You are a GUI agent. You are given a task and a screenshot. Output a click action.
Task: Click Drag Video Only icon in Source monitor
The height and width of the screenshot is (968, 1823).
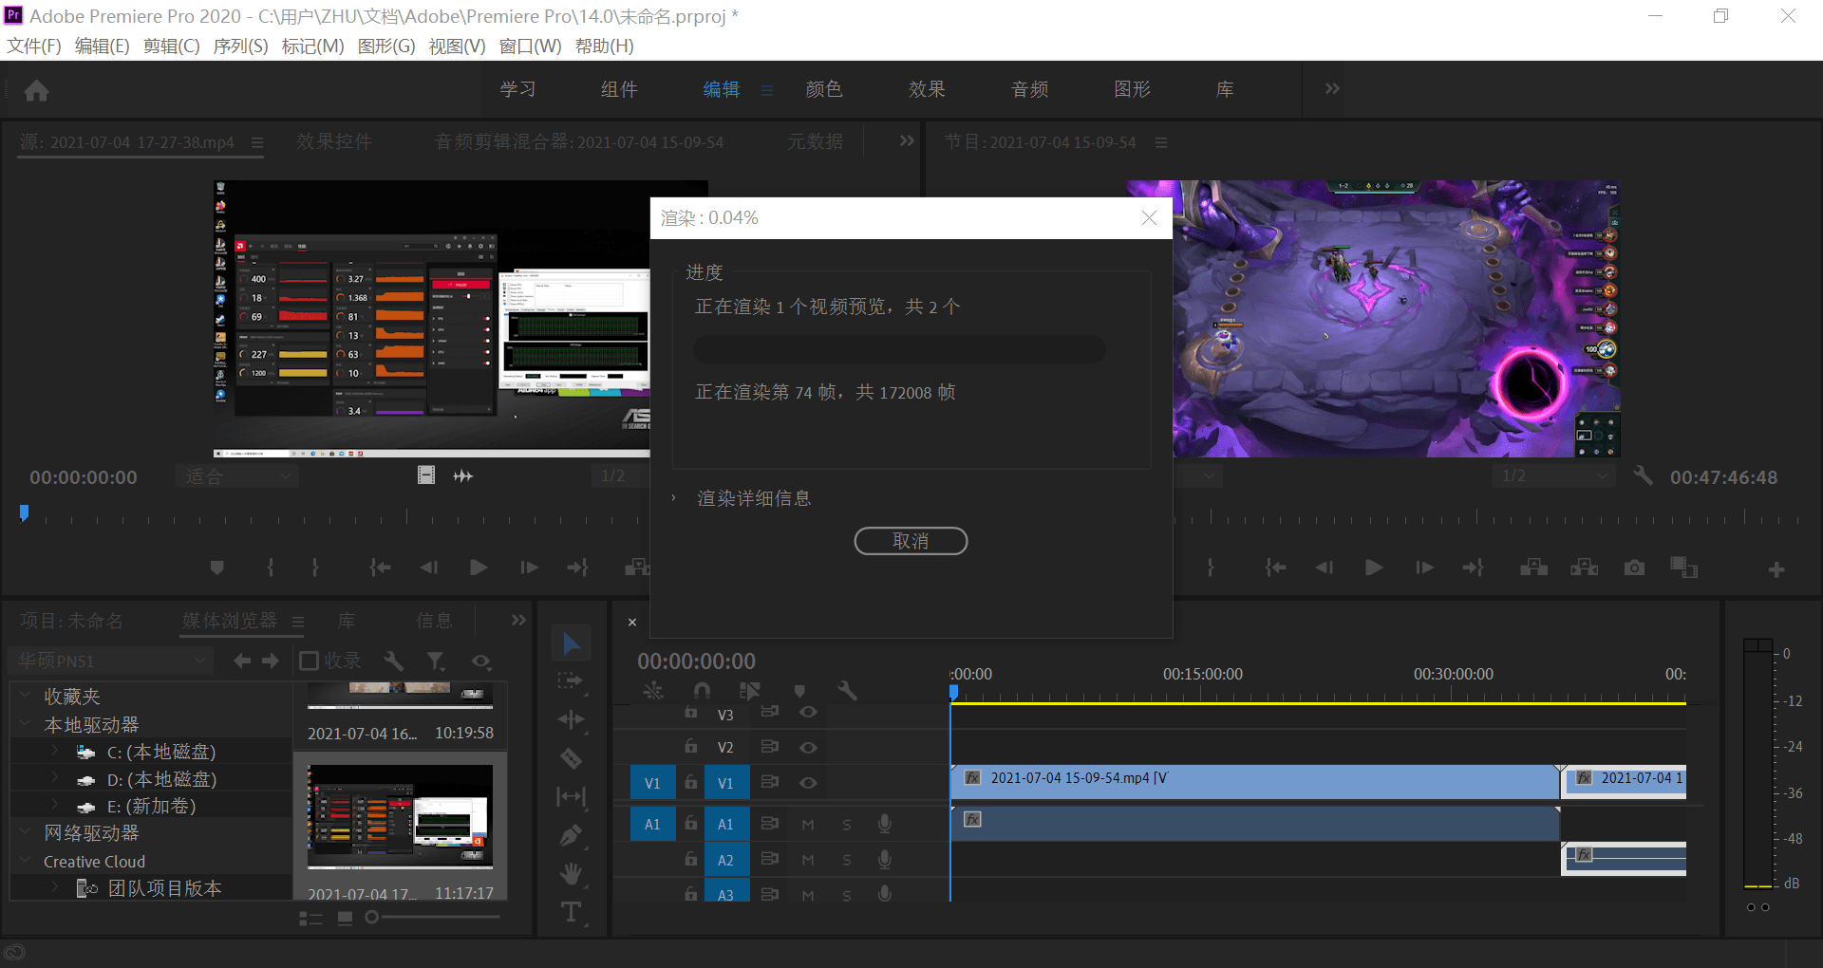point(426,475)
